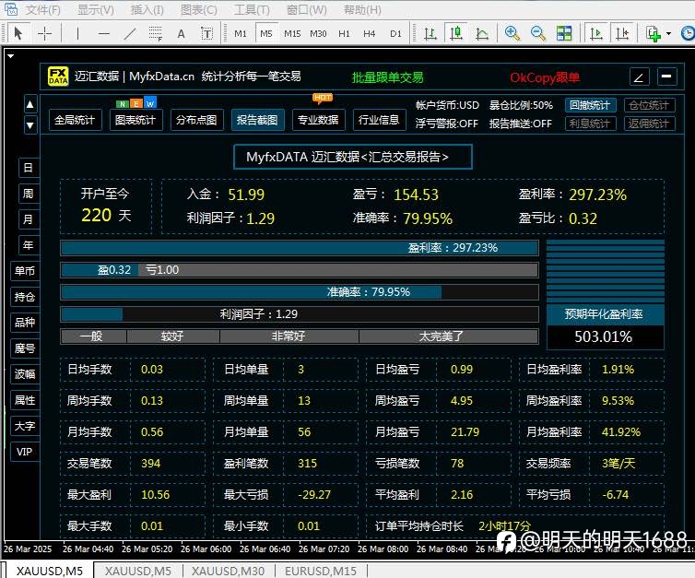Insert a text label object
The width and height of the screenshot is (695, 578).
[206, 34]
